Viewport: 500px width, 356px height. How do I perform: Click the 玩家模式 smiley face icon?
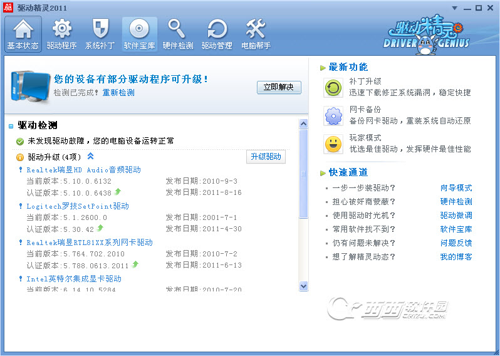click(x=333, y=144)
